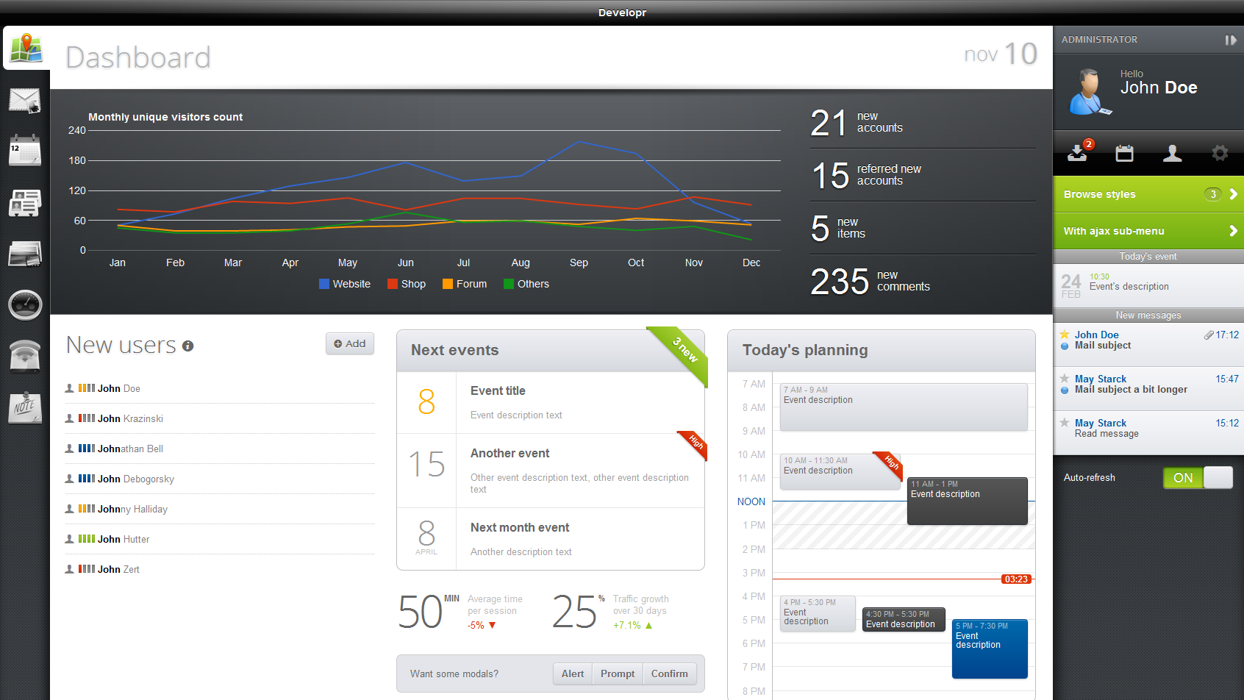The image size is (1244, 700).
Task: Open the inbox icon with badge 2
Action: 1078,152
